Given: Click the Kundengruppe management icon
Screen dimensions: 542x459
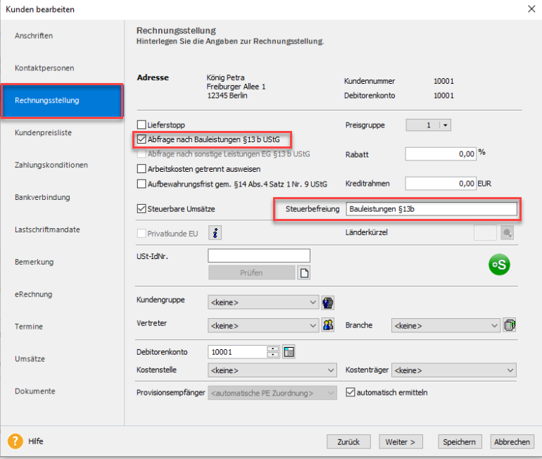Looking at the screenshot, I should [327, 303].
